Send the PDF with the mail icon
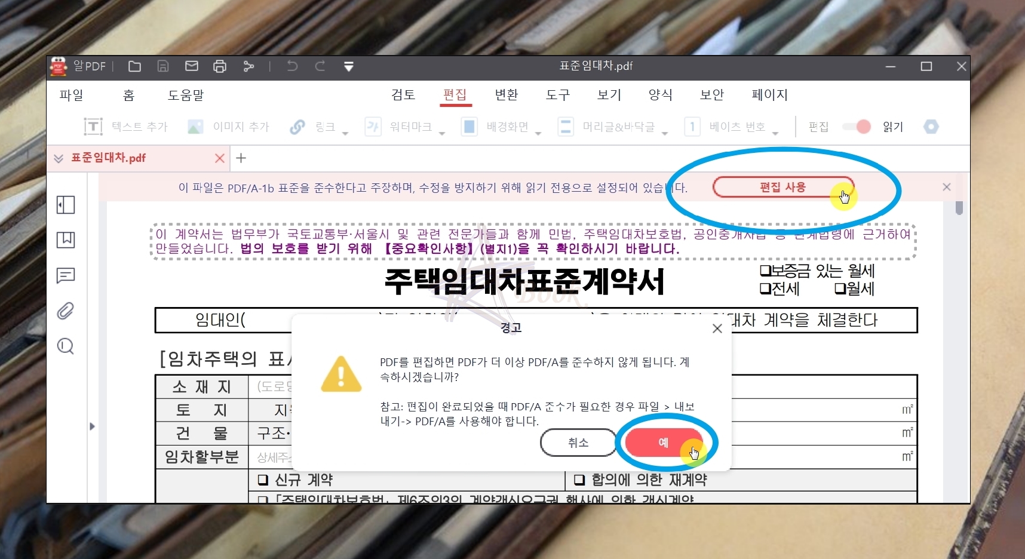 (192, 66)
